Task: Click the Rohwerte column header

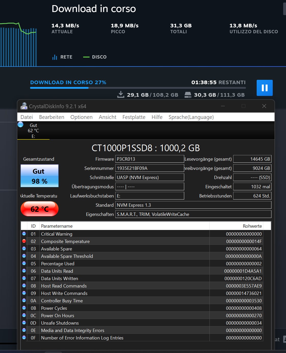Action: [236, 226]
